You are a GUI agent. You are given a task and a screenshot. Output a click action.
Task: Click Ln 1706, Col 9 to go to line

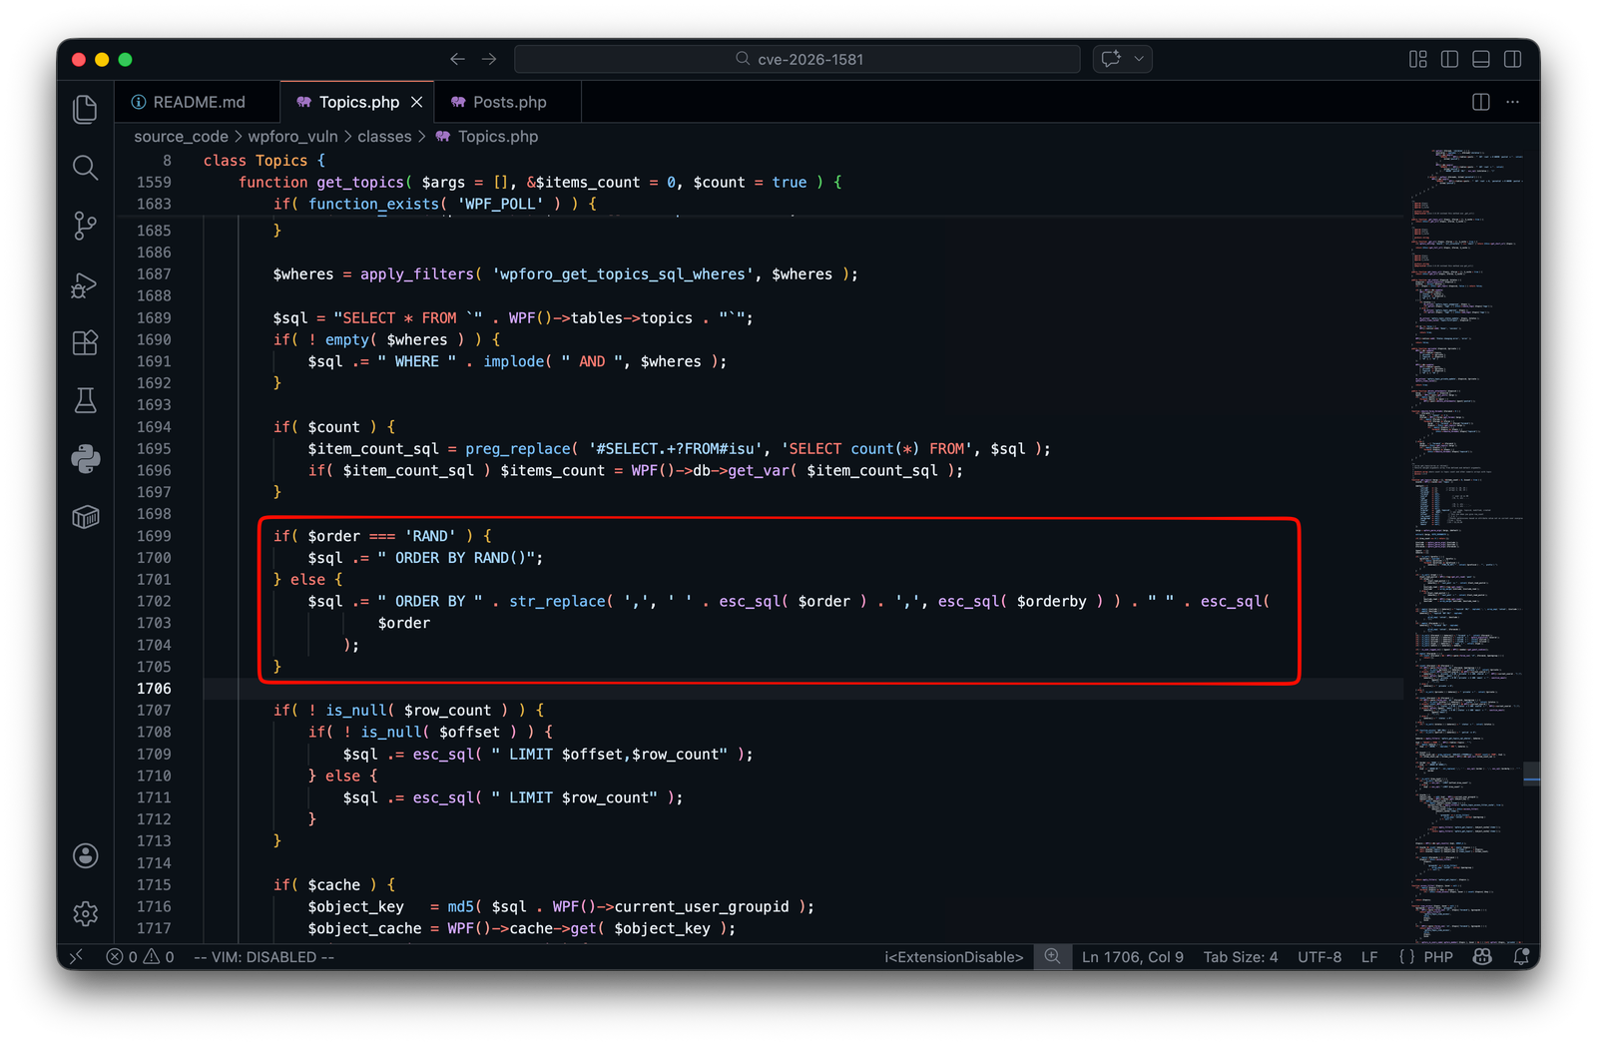tap(1132, 957)
